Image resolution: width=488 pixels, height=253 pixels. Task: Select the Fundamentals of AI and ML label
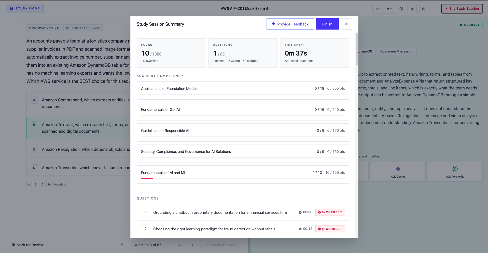163,173
